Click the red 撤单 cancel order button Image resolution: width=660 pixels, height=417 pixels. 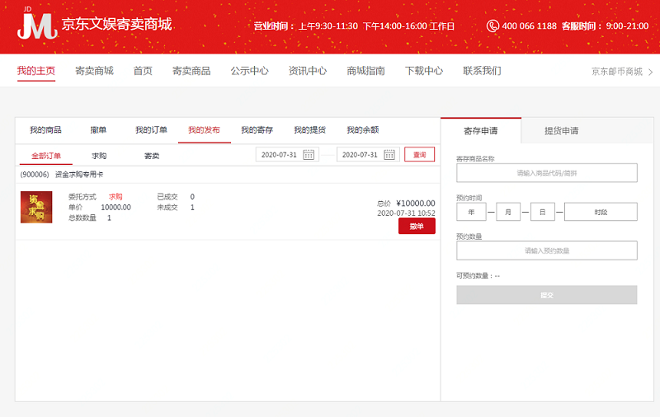(x=416, y=227)
